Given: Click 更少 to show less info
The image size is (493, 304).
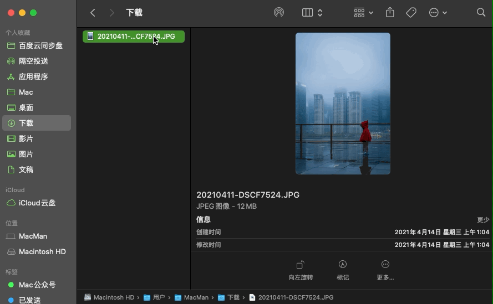Looking at the screenshot, I should (483, 219).
